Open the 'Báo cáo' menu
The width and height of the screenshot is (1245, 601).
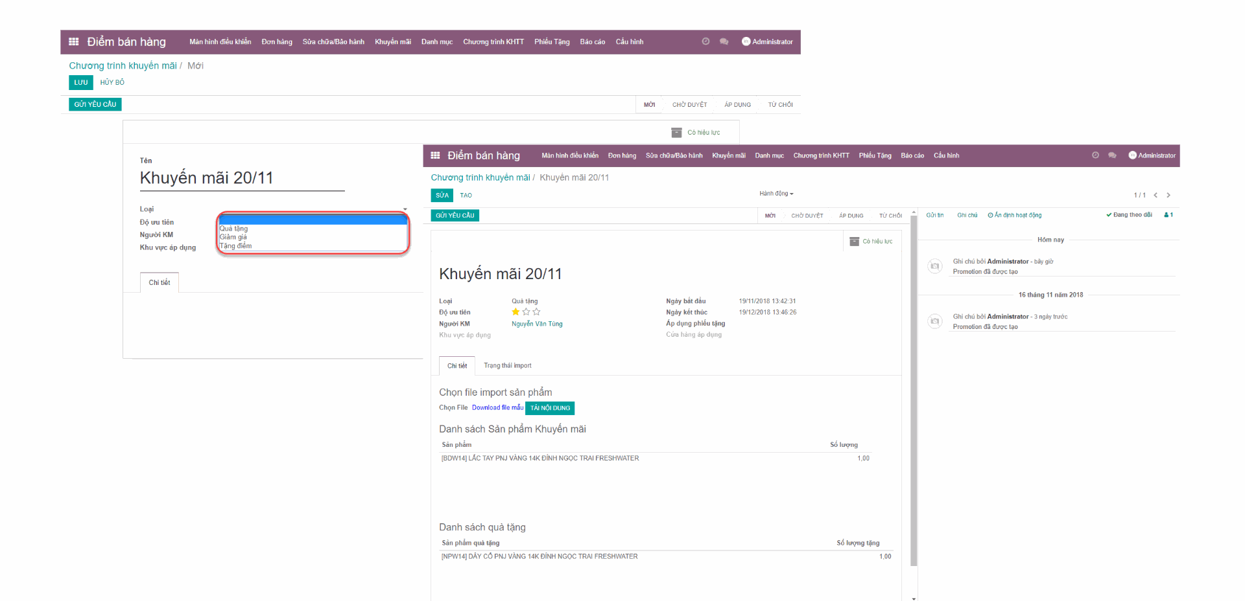[x=592, y=41]
